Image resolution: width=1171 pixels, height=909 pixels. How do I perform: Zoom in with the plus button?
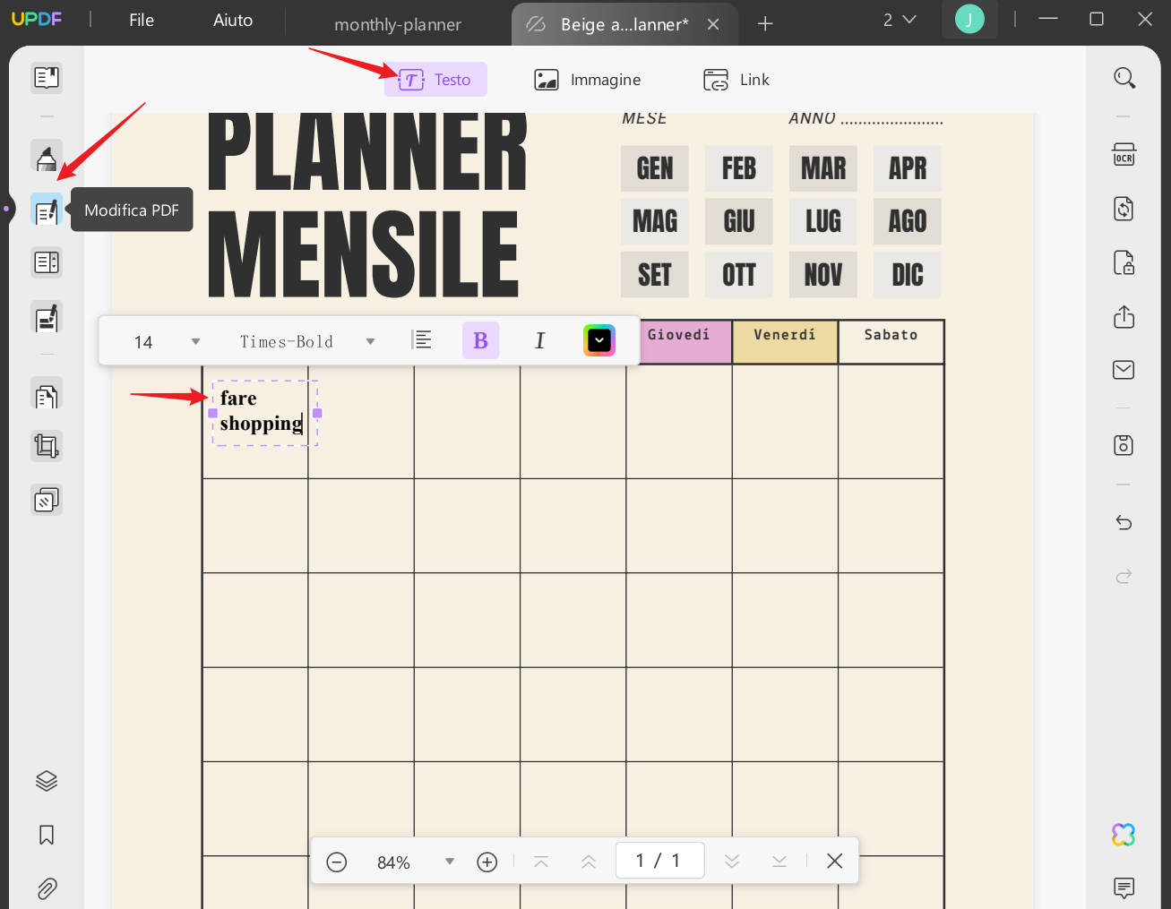click(487, 862)
